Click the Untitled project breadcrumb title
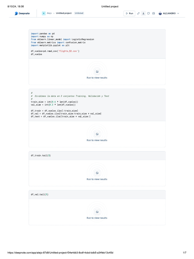 pos(64,13)
